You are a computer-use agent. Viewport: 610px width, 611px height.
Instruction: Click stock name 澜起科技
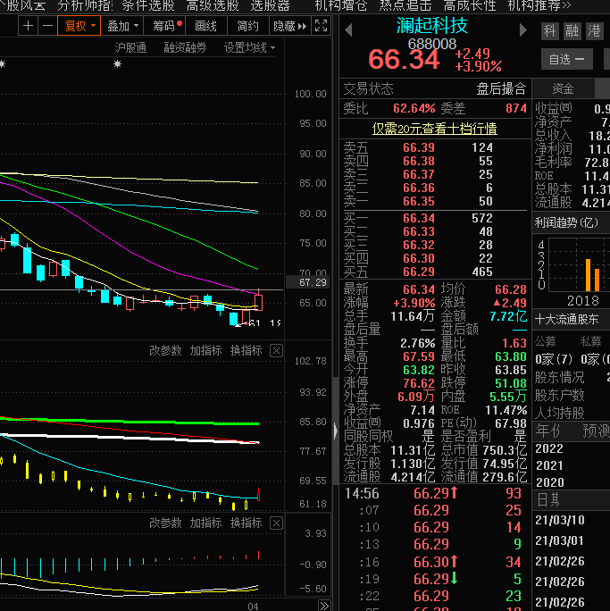click(x=432, y=26)
